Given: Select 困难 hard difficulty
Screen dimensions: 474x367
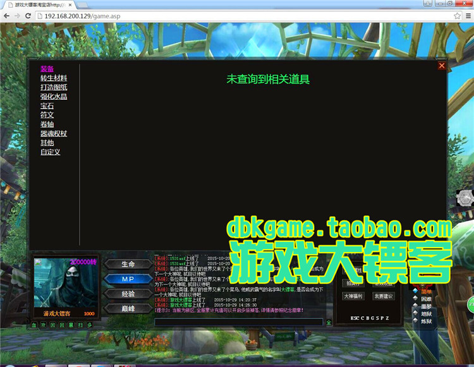Looking at the screenshot, I should tap(426, 299).
